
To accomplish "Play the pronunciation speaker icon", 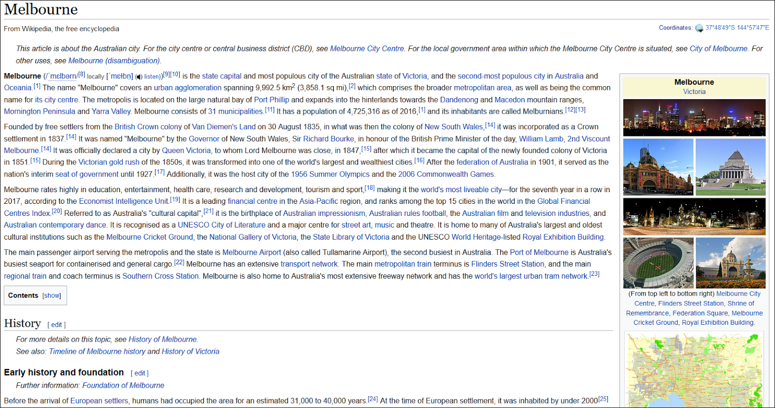I will pos(139,76).
